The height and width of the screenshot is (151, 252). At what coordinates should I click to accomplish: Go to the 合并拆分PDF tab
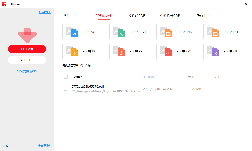170,16
